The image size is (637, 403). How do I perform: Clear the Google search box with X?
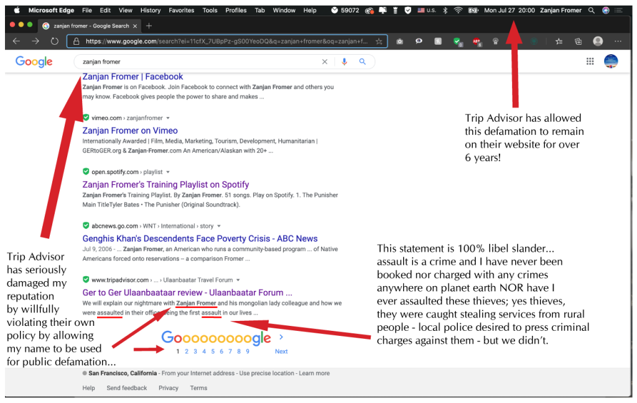[x=325, y=62]
